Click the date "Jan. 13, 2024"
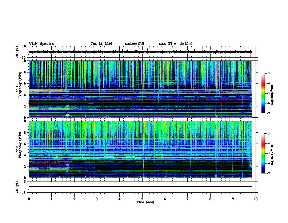288x223 pixels. click(x=101, y=44)
